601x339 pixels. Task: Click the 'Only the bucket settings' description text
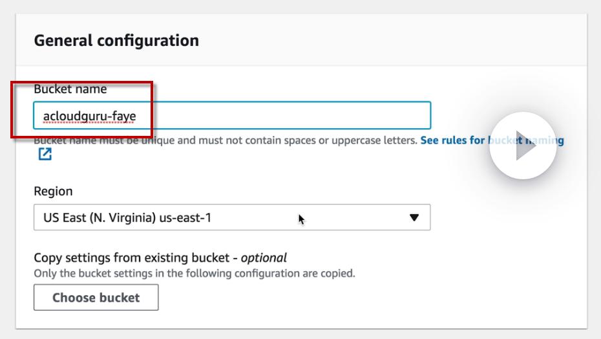click(194, 273)
